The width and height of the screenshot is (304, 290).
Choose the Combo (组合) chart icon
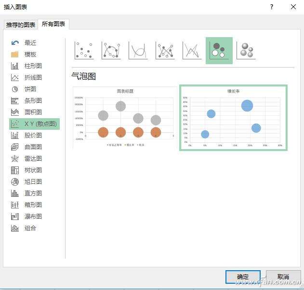[x=15, y=228]
